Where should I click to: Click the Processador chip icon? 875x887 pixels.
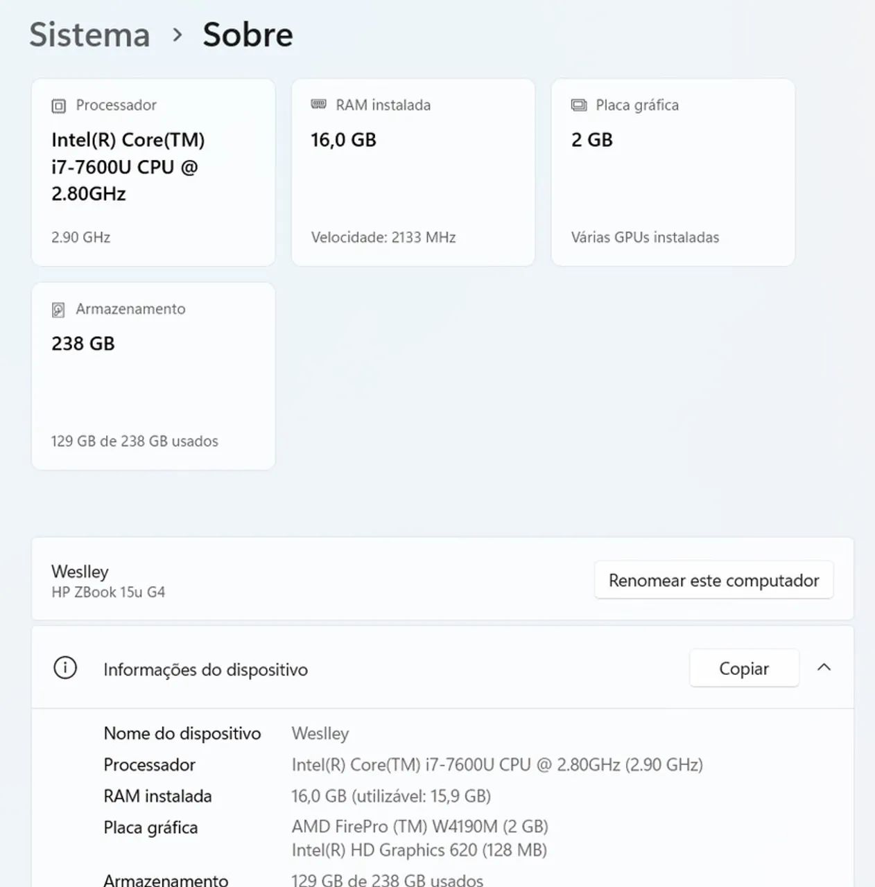point(59,105)
